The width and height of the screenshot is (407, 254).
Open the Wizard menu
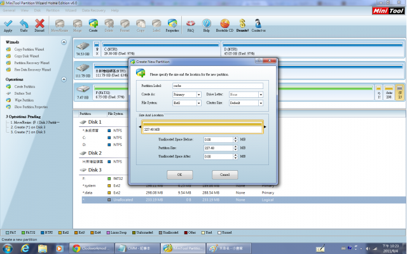point(71,10)
